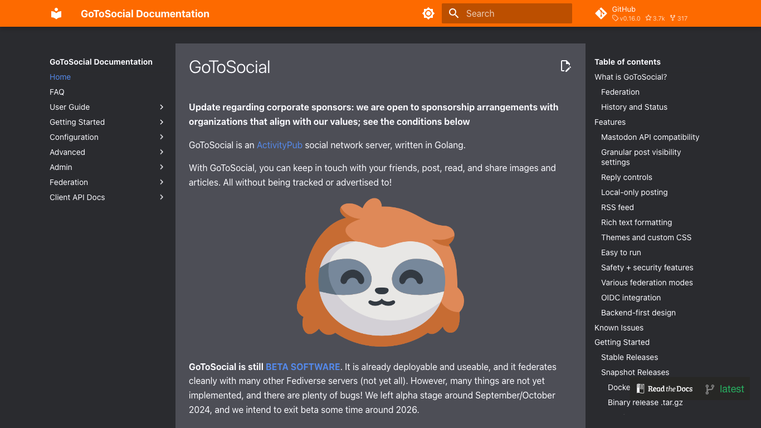761x428 pixels.
Task: Open Advanced section in sidebar
Action: 67,152
